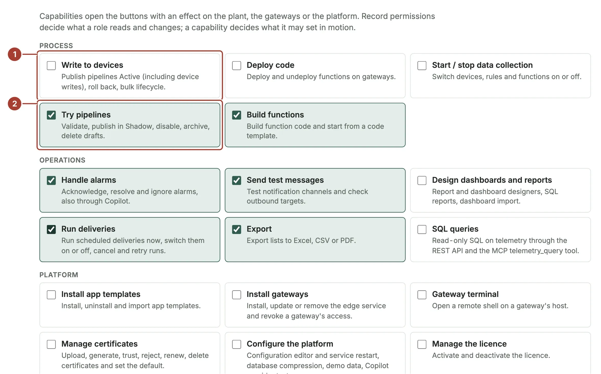The width and height of the screenshot is (601, 374).
Task: Click 'Export lists to Excel, CSV or PDF.'
Action: coord(301,240)
